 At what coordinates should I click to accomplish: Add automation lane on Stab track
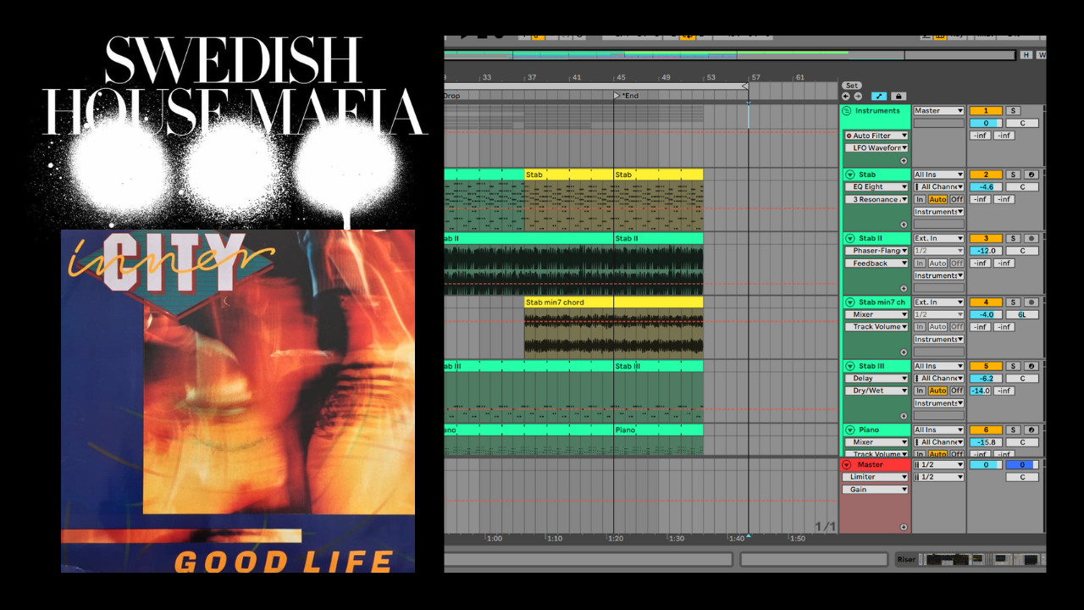click(x=904, y=225)
